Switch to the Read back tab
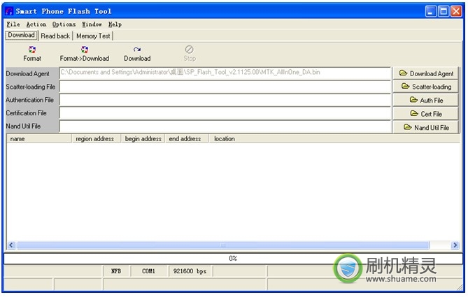Viewport: 468px width, 297px height. pyautogui.click(x=55, y=36)
